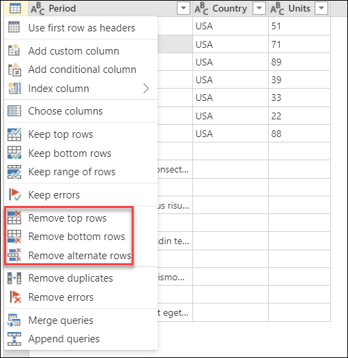Click the Use first row as headers icon

[x=14, y=27]
